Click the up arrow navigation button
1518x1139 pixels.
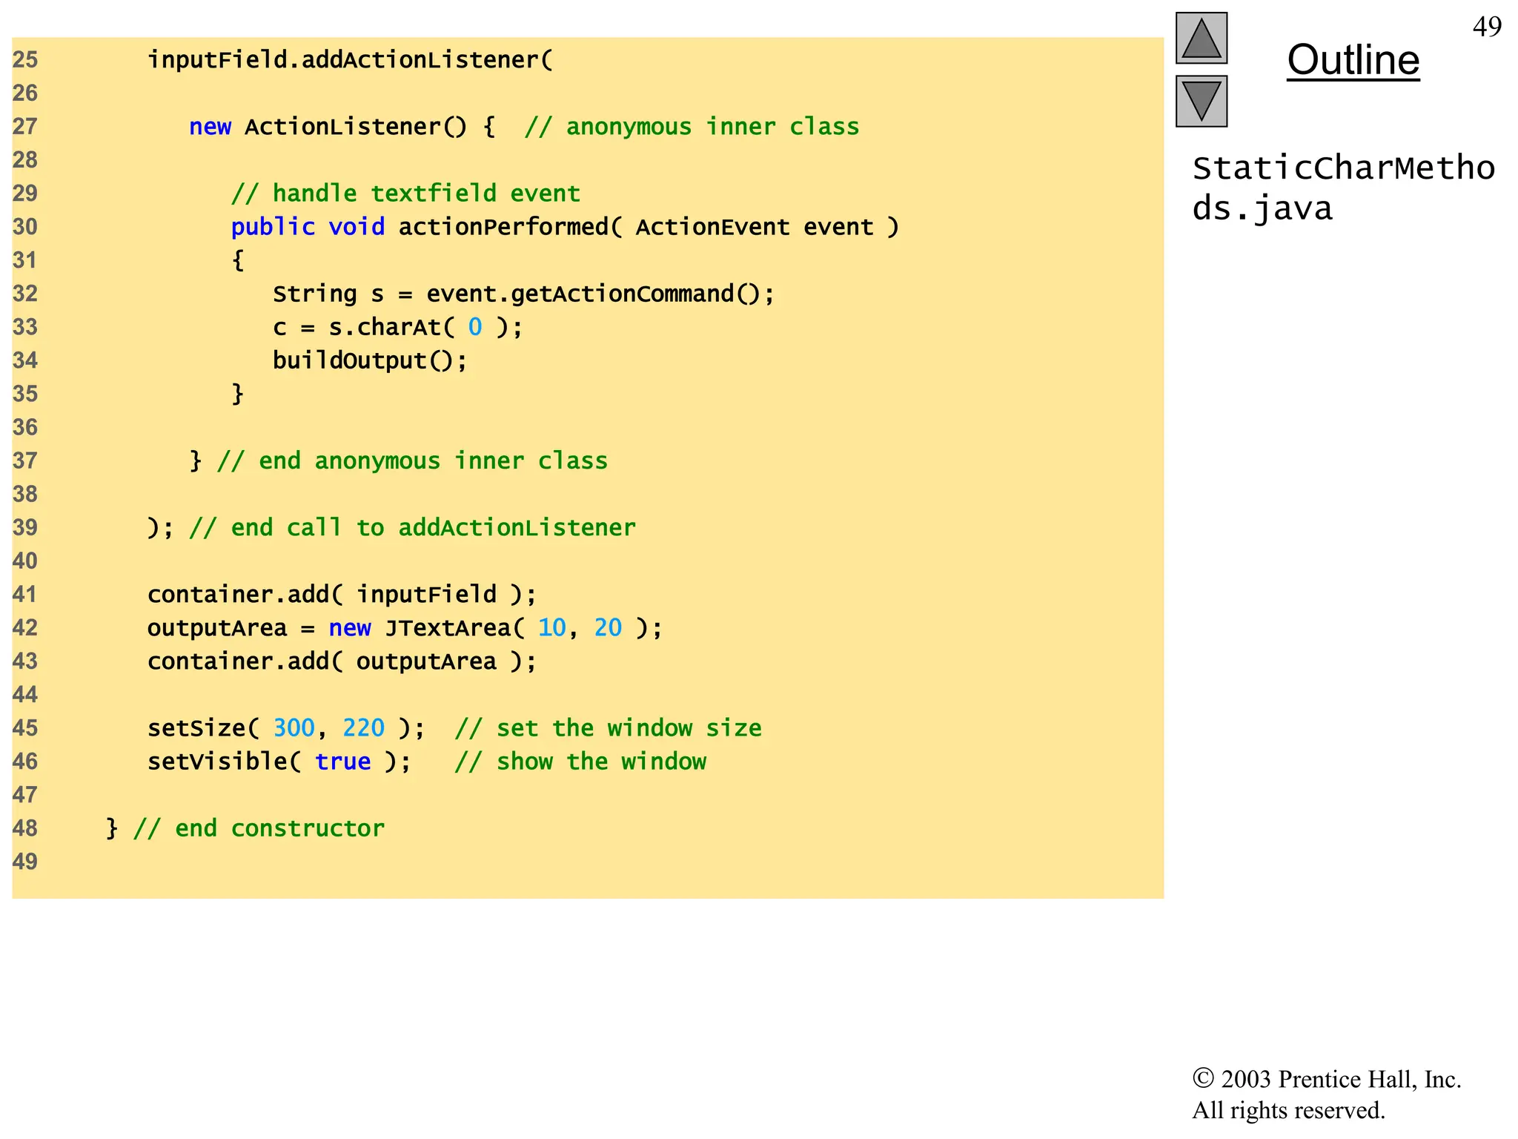1201,39
